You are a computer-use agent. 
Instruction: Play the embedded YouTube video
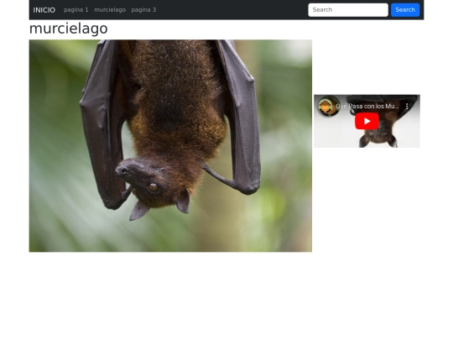pyautogui.click(x=367, y=121)
